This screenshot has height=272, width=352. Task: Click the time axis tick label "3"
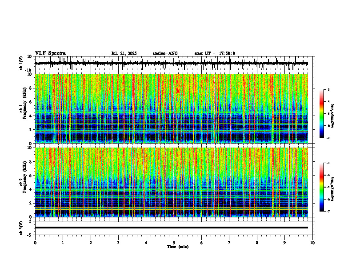(x=118, y=243)
